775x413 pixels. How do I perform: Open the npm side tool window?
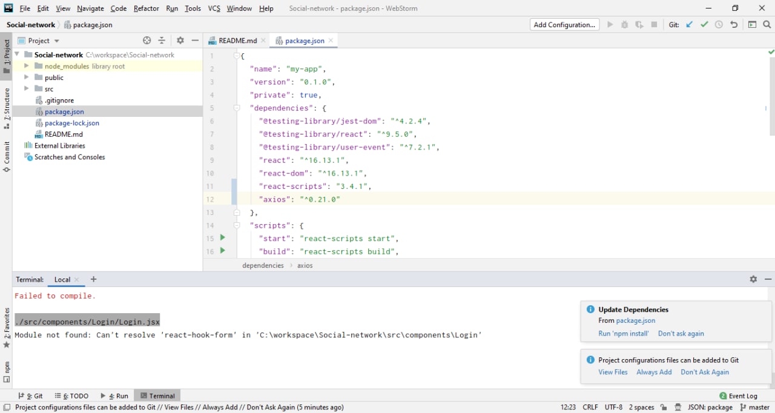(x=7, y=372)
